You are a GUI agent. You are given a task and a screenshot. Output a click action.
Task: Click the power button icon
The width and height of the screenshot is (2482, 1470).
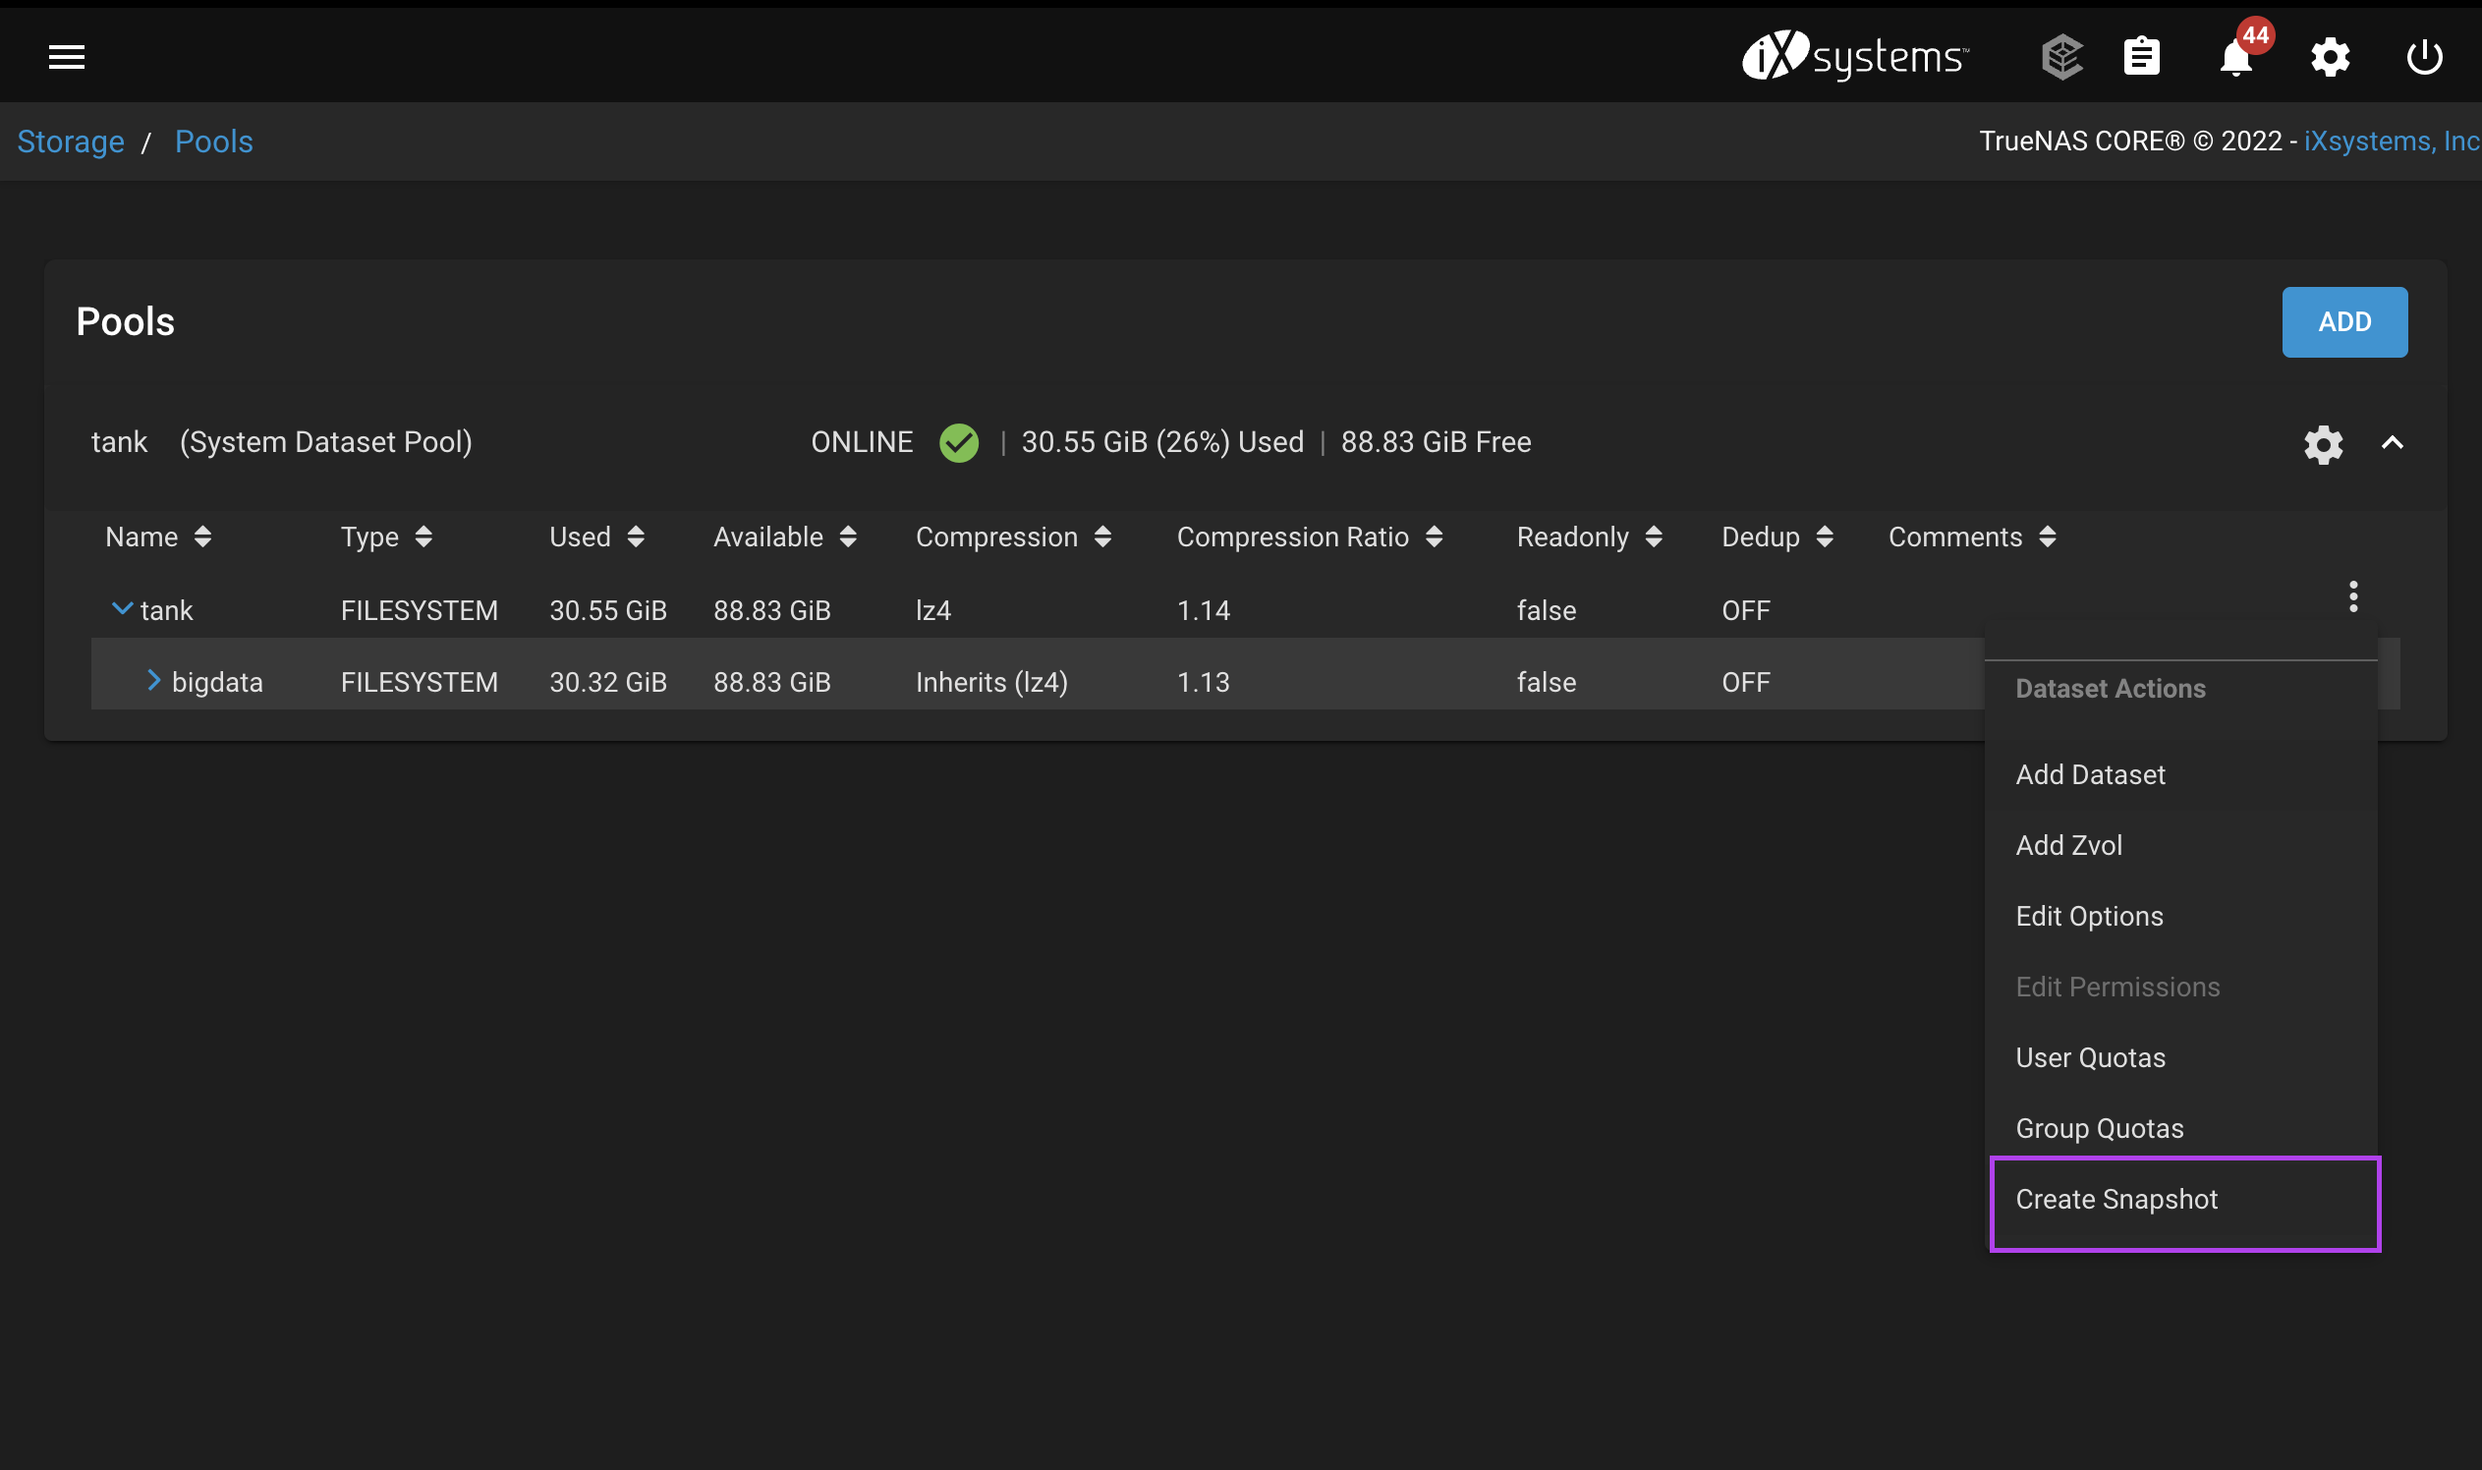[x=2424, y=56]
